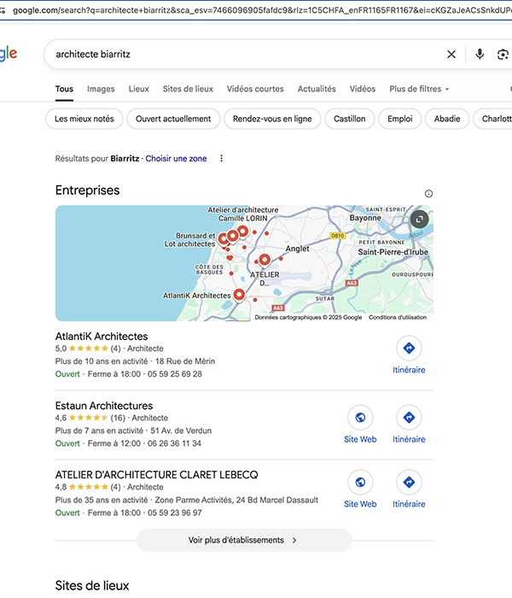The image size is (512, 598).
Task: Click the partly visible Google logo
Action: click(x=9, y=54)
